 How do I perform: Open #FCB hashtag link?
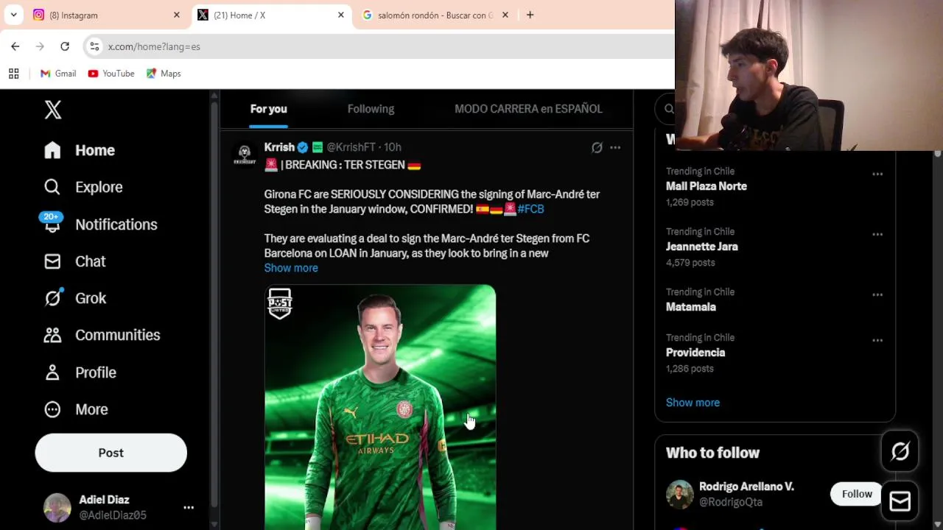point(530,209)
